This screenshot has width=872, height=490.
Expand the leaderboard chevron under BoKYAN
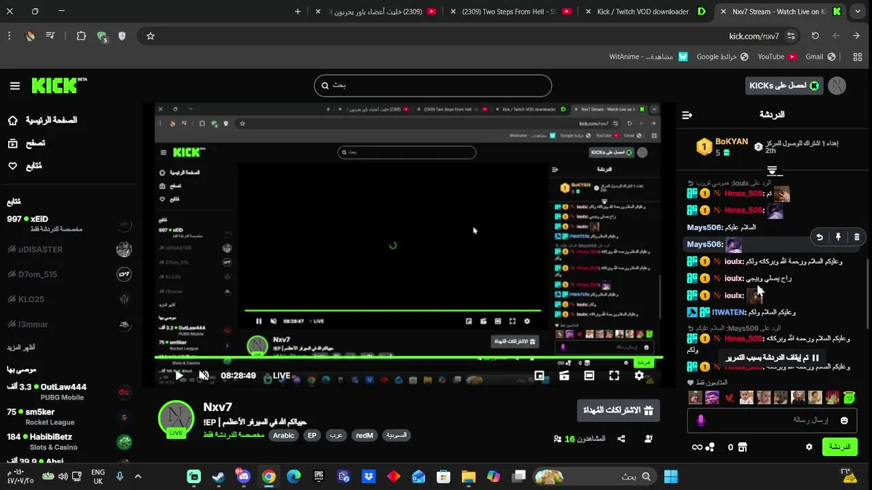[772, 170]
